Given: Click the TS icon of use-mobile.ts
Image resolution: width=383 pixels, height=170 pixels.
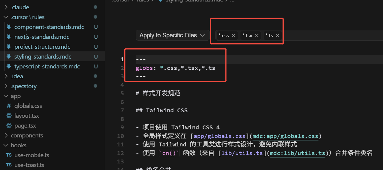Looking at the screenshot, I should (x=9, y=155).
